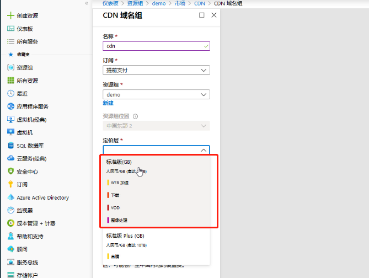Click the info icon beside 资源组位置
The image size is (369, 278).
click(x=135, y=116)
